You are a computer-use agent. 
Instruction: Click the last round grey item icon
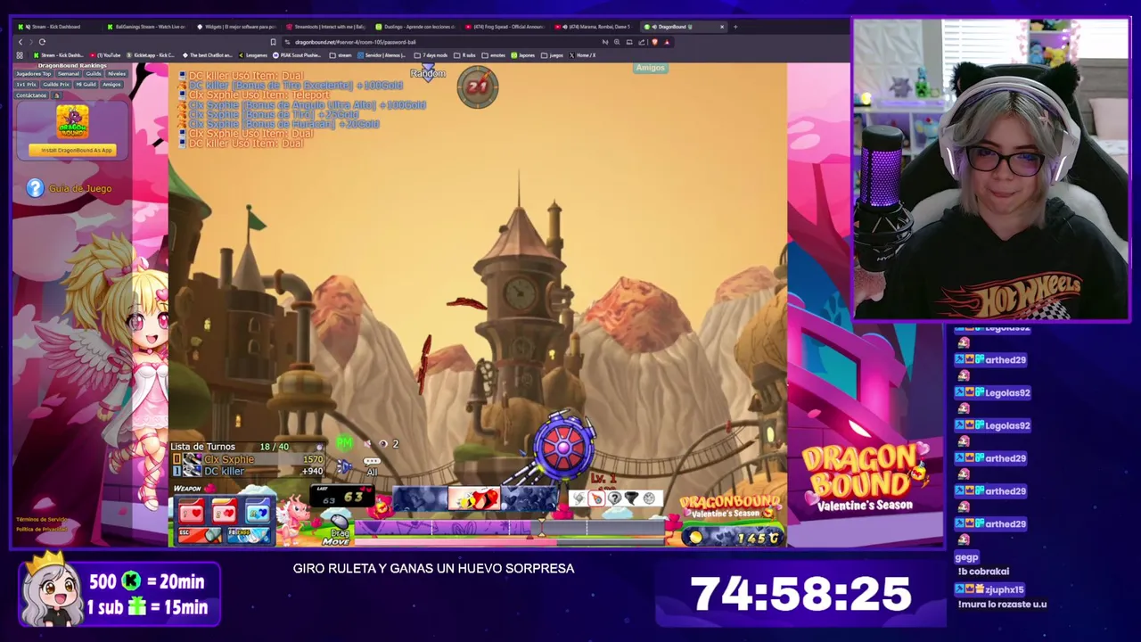pos(648,498)
